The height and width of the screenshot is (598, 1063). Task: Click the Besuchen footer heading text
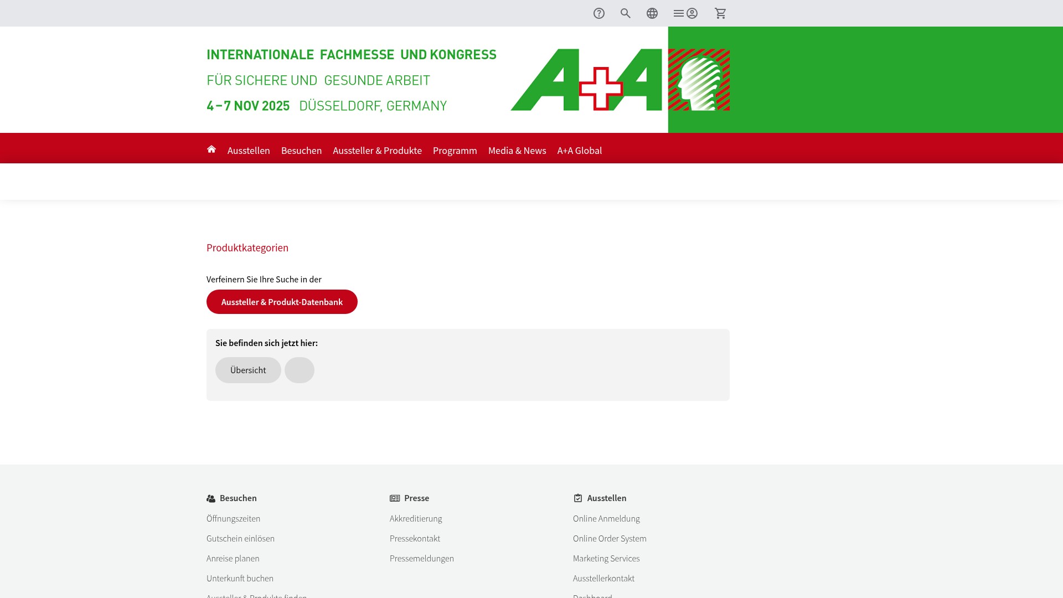[238, 498]
